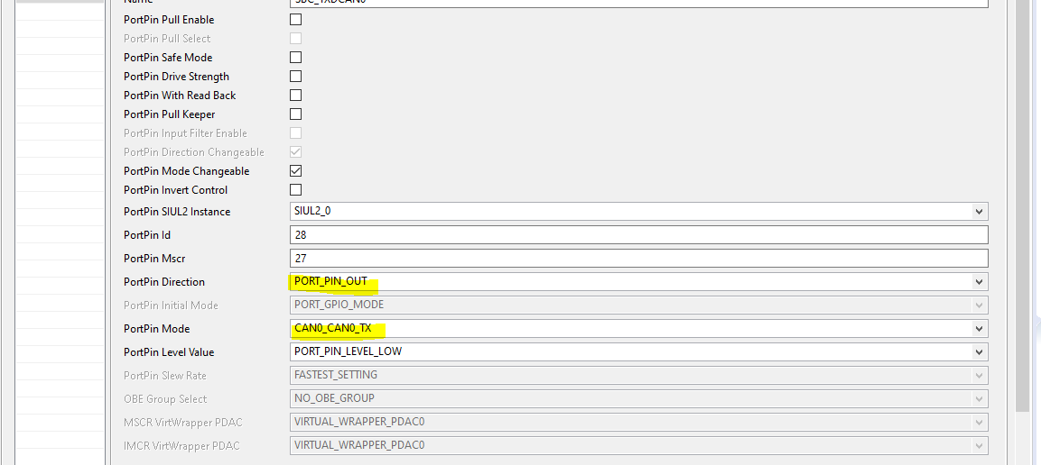The image size is (1041, 465).
Task: Enable PortPin With Read Back option
Action: pyautogui.click(x=295, y=96)
